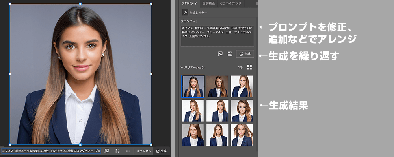Click the reference image icon in Properties panel
The image size is (394, 157).
(220, 54)
